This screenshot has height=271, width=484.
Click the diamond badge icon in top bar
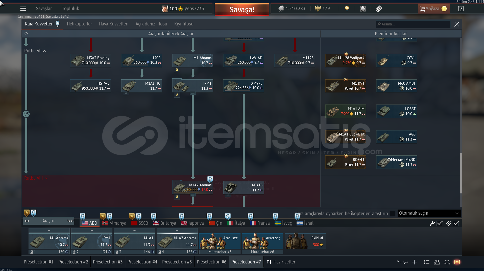tap(363, 9)
